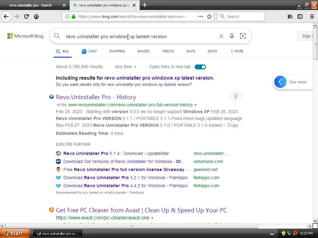Open the on-screen keyboard tray icon
This screenshot has width=318, height=238.
pyautogui.click(x=272, y=234)
